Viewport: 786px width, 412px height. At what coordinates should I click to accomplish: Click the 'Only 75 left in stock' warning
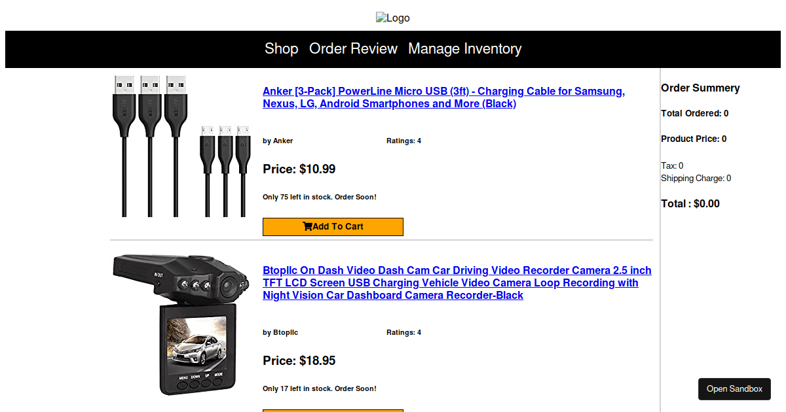[319, 197]
